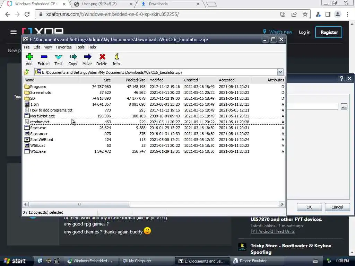Click the Windows start button
Screen dimensions: 355x266
[15, 261]
